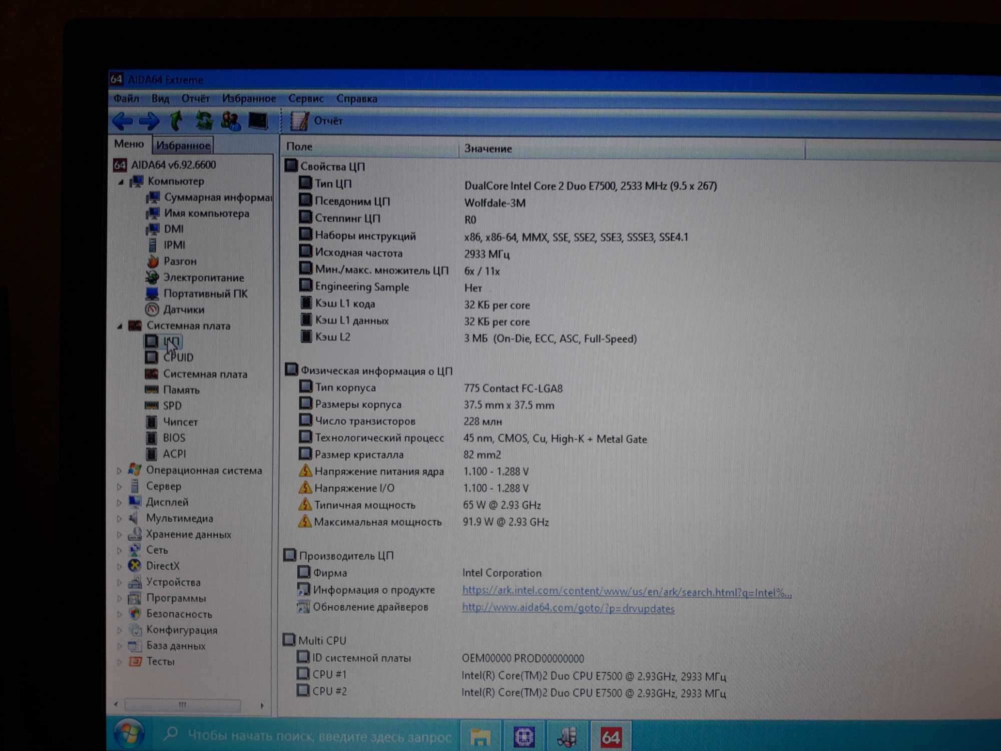Image resolution: width=1001 pixels, height=751 pixels.
Task: Select the Напряжение питания ядра row
Action: coord(413,471)
